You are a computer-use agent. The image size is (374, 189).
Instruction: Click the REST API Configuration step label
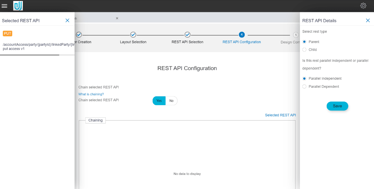tap(242, 42)
